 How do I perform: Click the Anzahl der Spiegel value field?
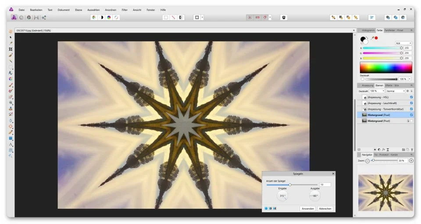pos(325,185)
